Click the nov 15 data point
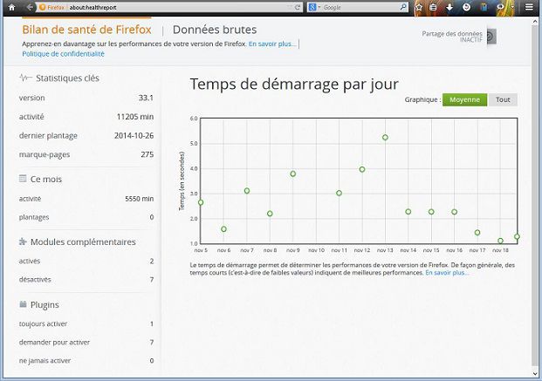542x381 pixels. pos(431,212)
